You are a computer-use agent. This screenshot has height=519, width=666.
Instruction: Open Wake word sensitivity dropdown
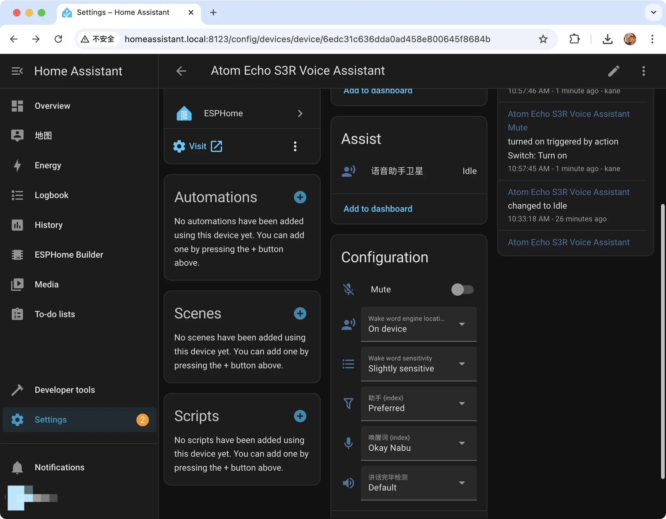click(419, 364)
